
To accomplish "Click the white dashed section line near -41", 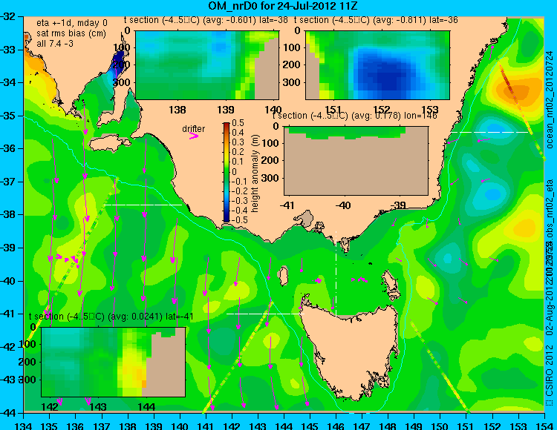I will pos(265,314).
